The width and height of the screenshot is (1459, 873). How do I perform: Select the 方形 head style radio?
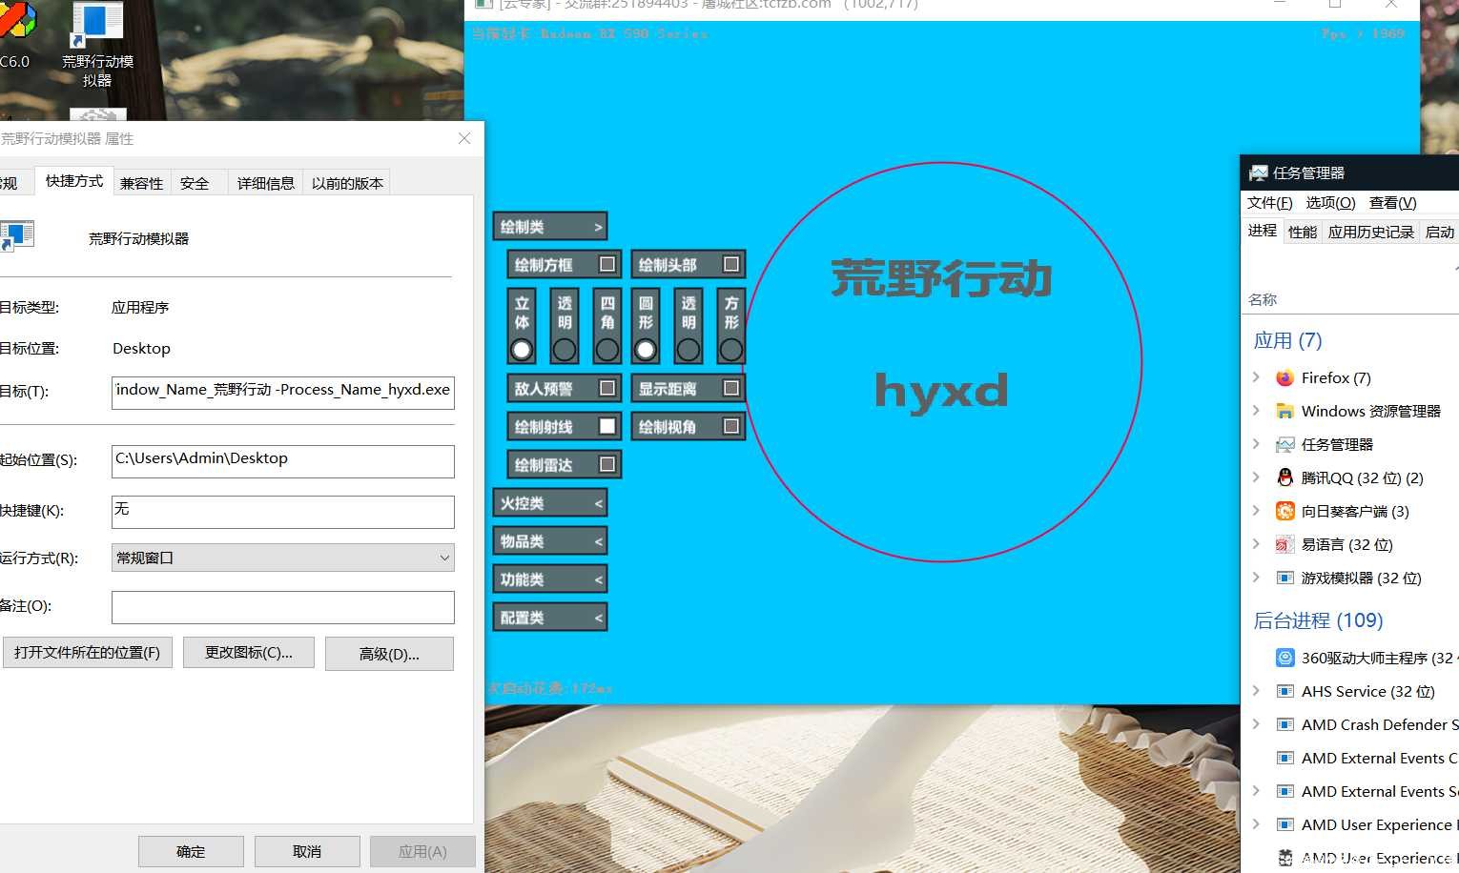tap(731, 350)
